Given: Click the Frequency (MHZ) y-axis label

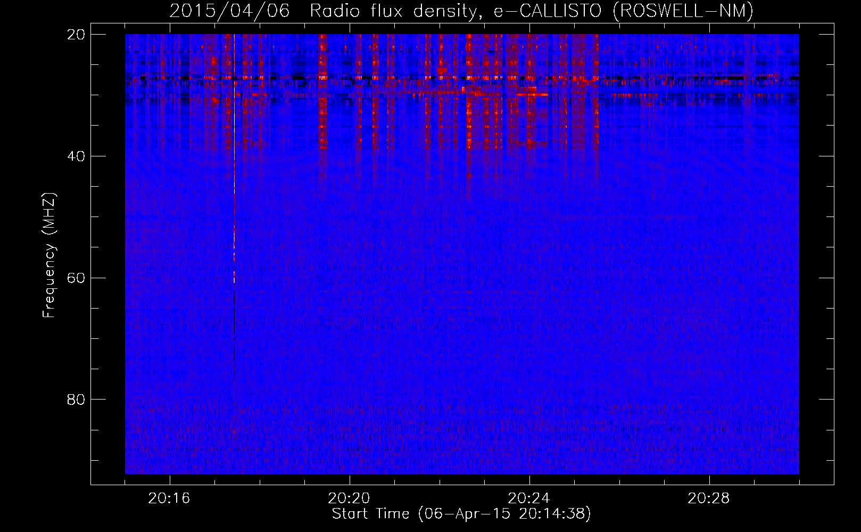Looking at the screenshot, I should pos(49,255).
